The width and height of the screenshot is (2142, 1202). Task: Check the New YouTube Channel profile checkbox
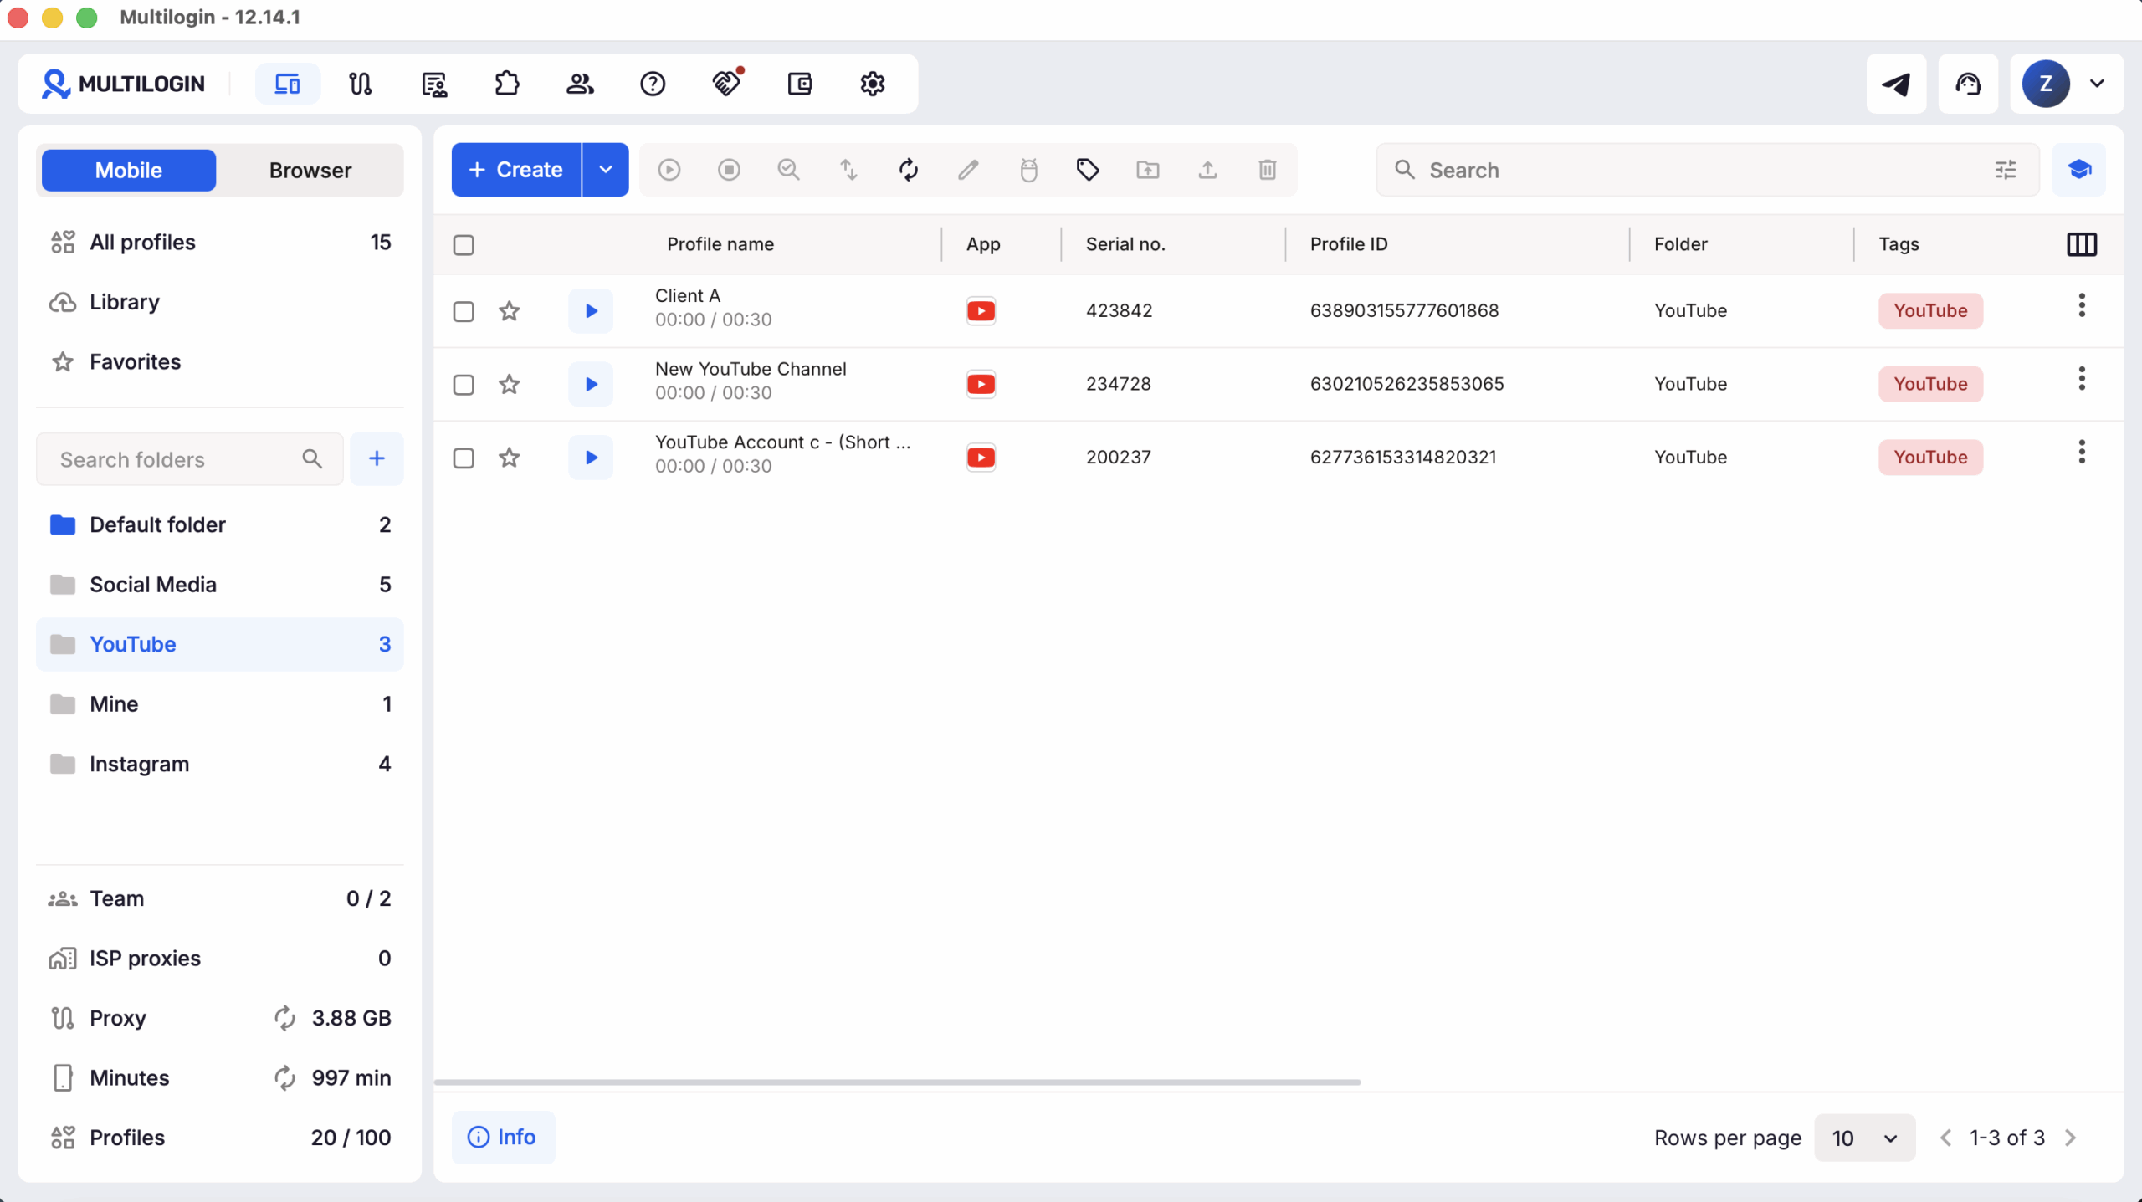[464, 385]
